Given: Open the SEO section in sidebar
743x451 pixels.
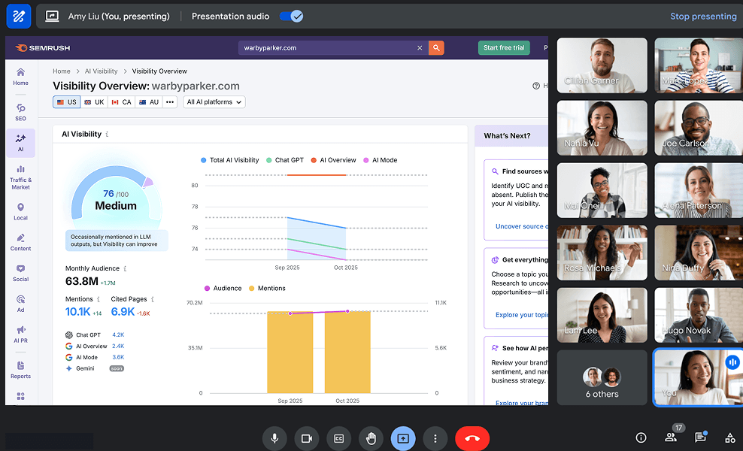Looking at the screenshot, I should pyautogui.click(x=20, y=112).
